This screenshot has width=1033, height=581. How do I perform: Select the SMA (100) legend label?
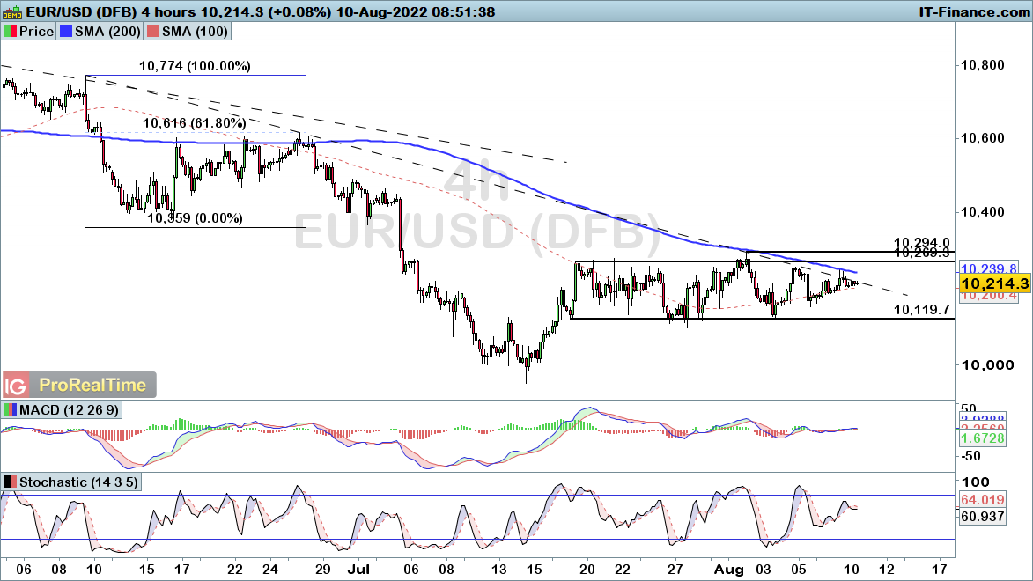(195, 31)
